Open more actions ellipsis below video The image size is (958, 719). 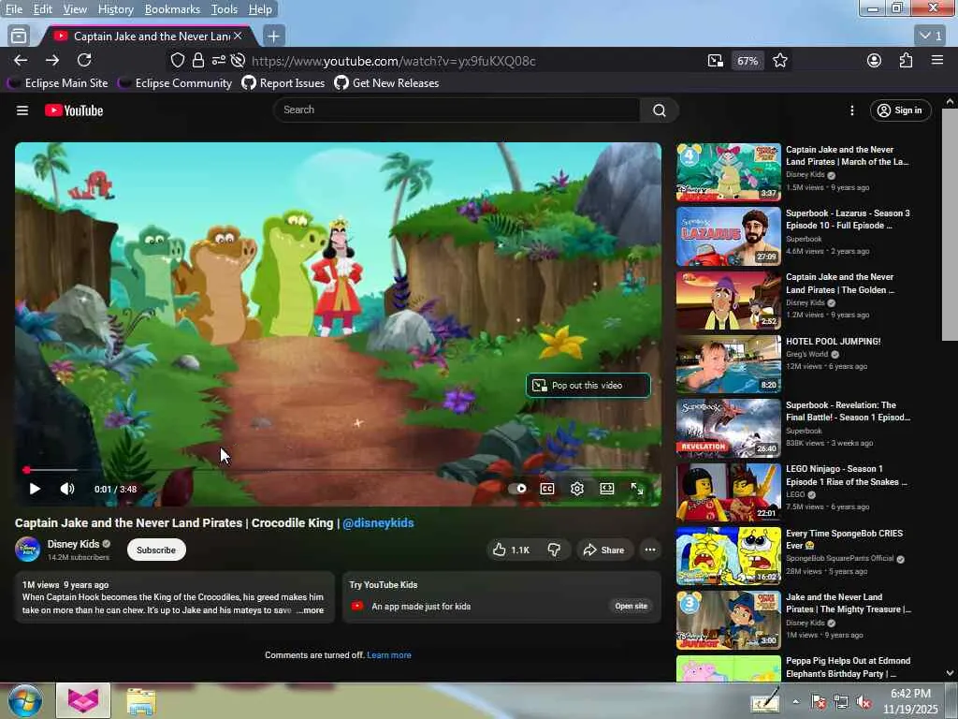[x=650, y=550]
